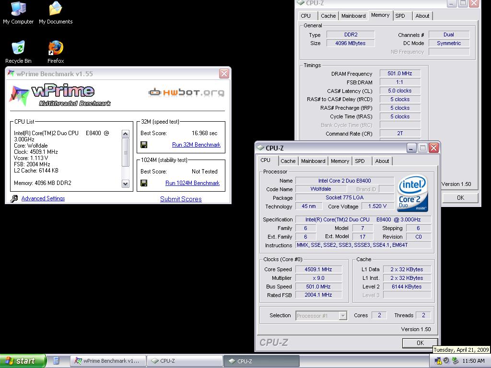Click OK in the back CPU-Z Memory window

pyautogui.click(x=460, y=198)
